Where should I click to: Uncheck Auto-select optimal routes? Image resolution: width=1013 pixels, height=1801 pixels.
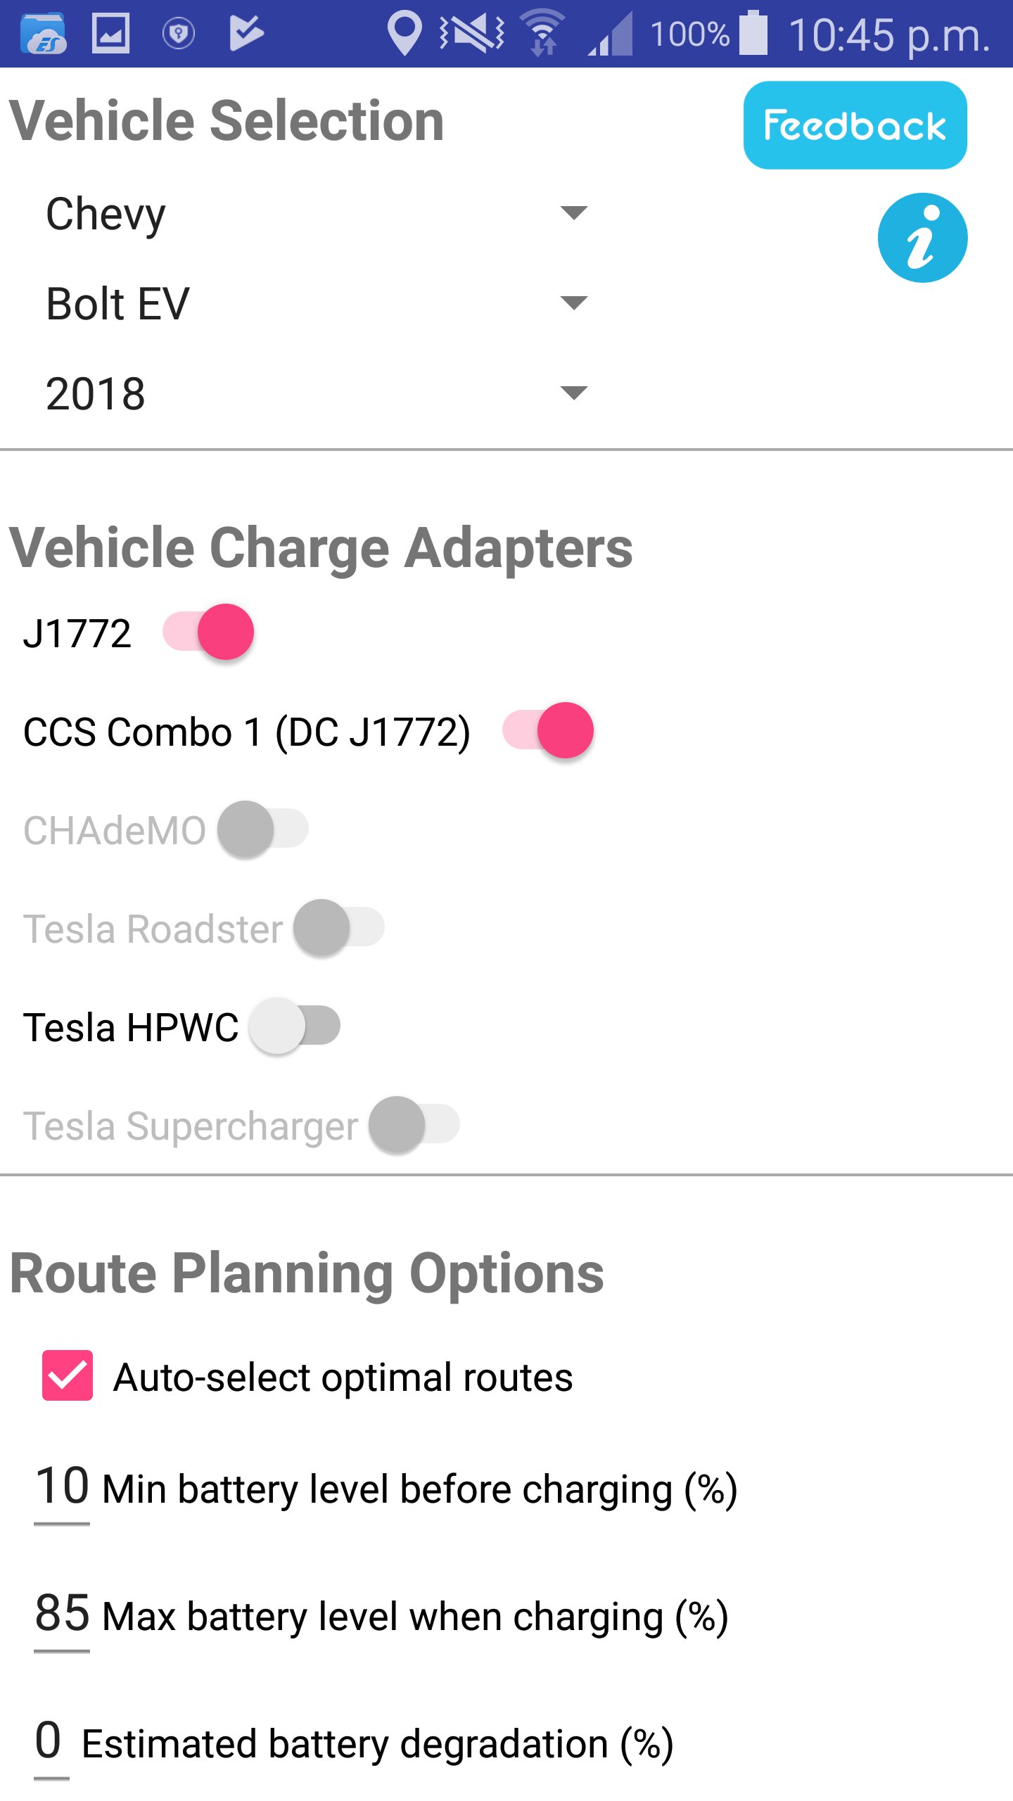coord(68,1375)
